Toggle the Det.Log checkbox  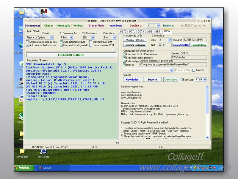(124, 65)
